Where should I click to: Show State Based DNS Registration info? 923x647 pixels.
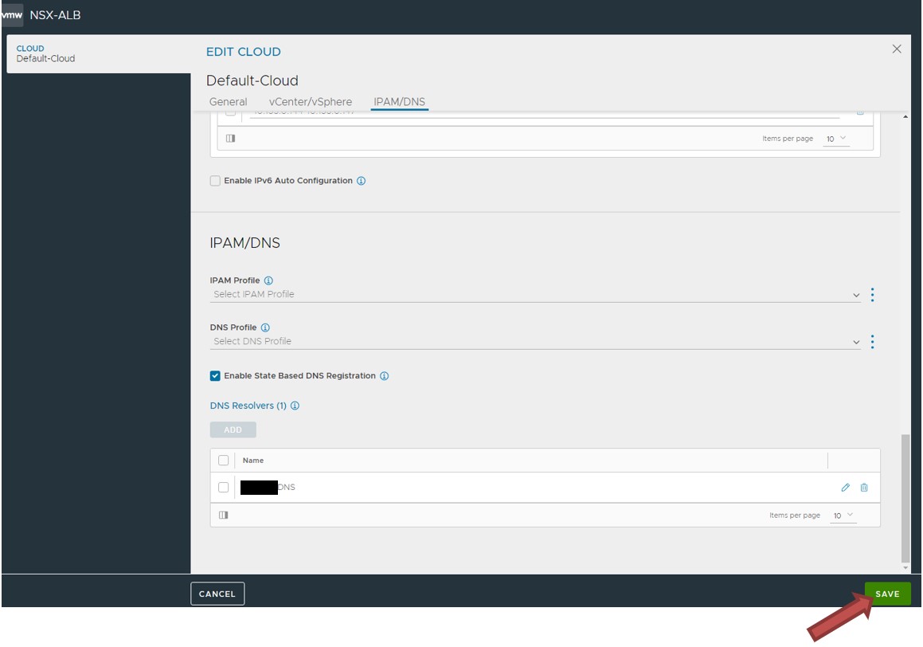385,375
